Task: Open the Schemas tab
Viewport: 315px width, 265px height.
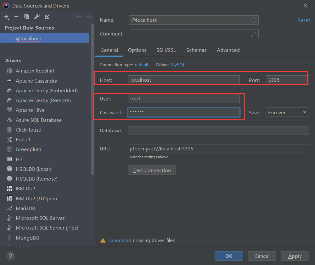Action: point(196,50)
